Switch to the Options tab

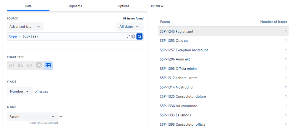(123, 6)
